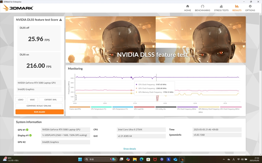The image size is (262, 163).
Task: Click the DISPLAY9 resolution field
Action: [65, 135]
